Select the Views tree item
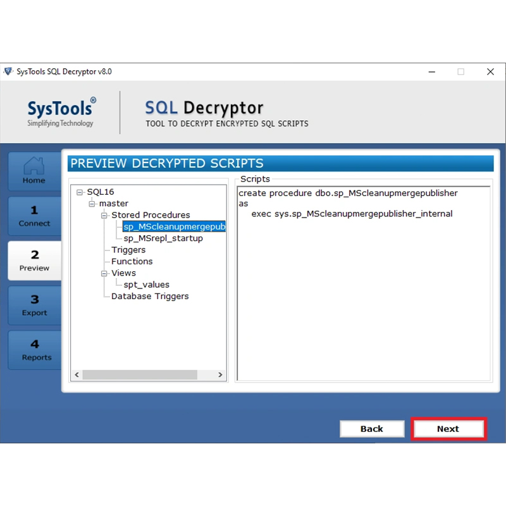506x506 pixels. tap(123, 273)
